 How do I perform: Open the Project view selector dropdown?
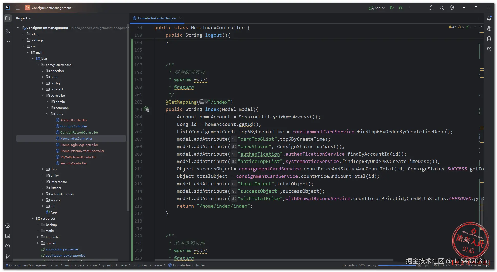tap(24, 18)
